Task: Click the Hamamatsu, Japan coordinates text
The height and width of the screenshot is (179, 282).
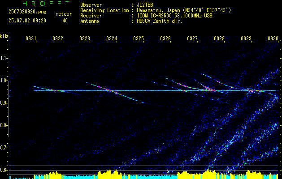Action: pos(184,10)
